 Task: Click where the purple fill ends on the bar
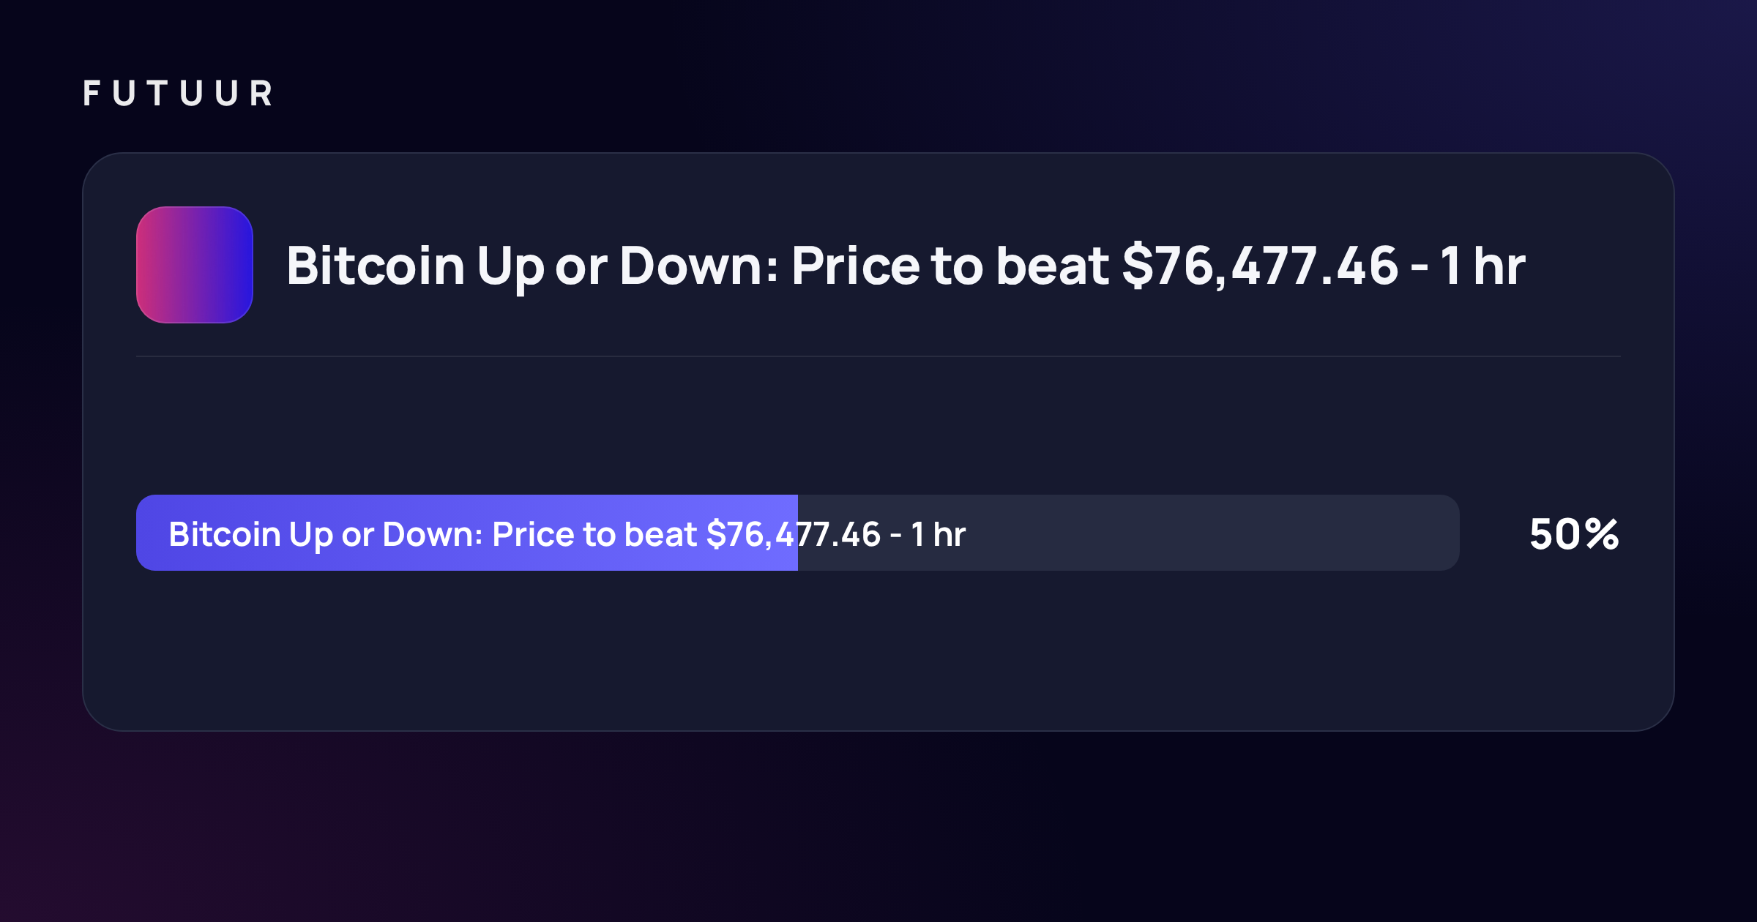click(797, 533)
